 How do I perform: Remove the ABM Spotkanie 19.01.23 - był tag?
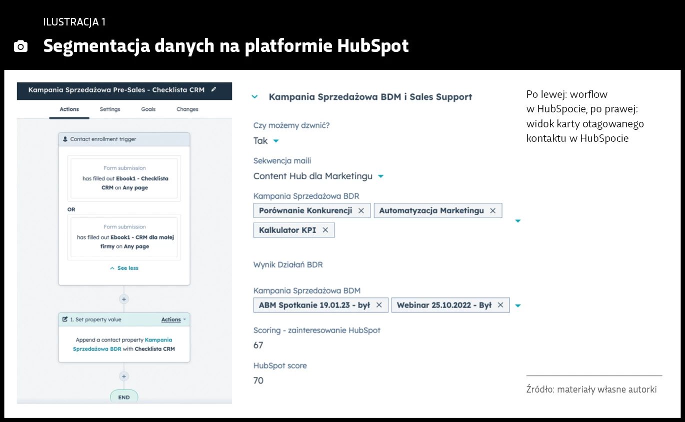(x=378, y=305)
